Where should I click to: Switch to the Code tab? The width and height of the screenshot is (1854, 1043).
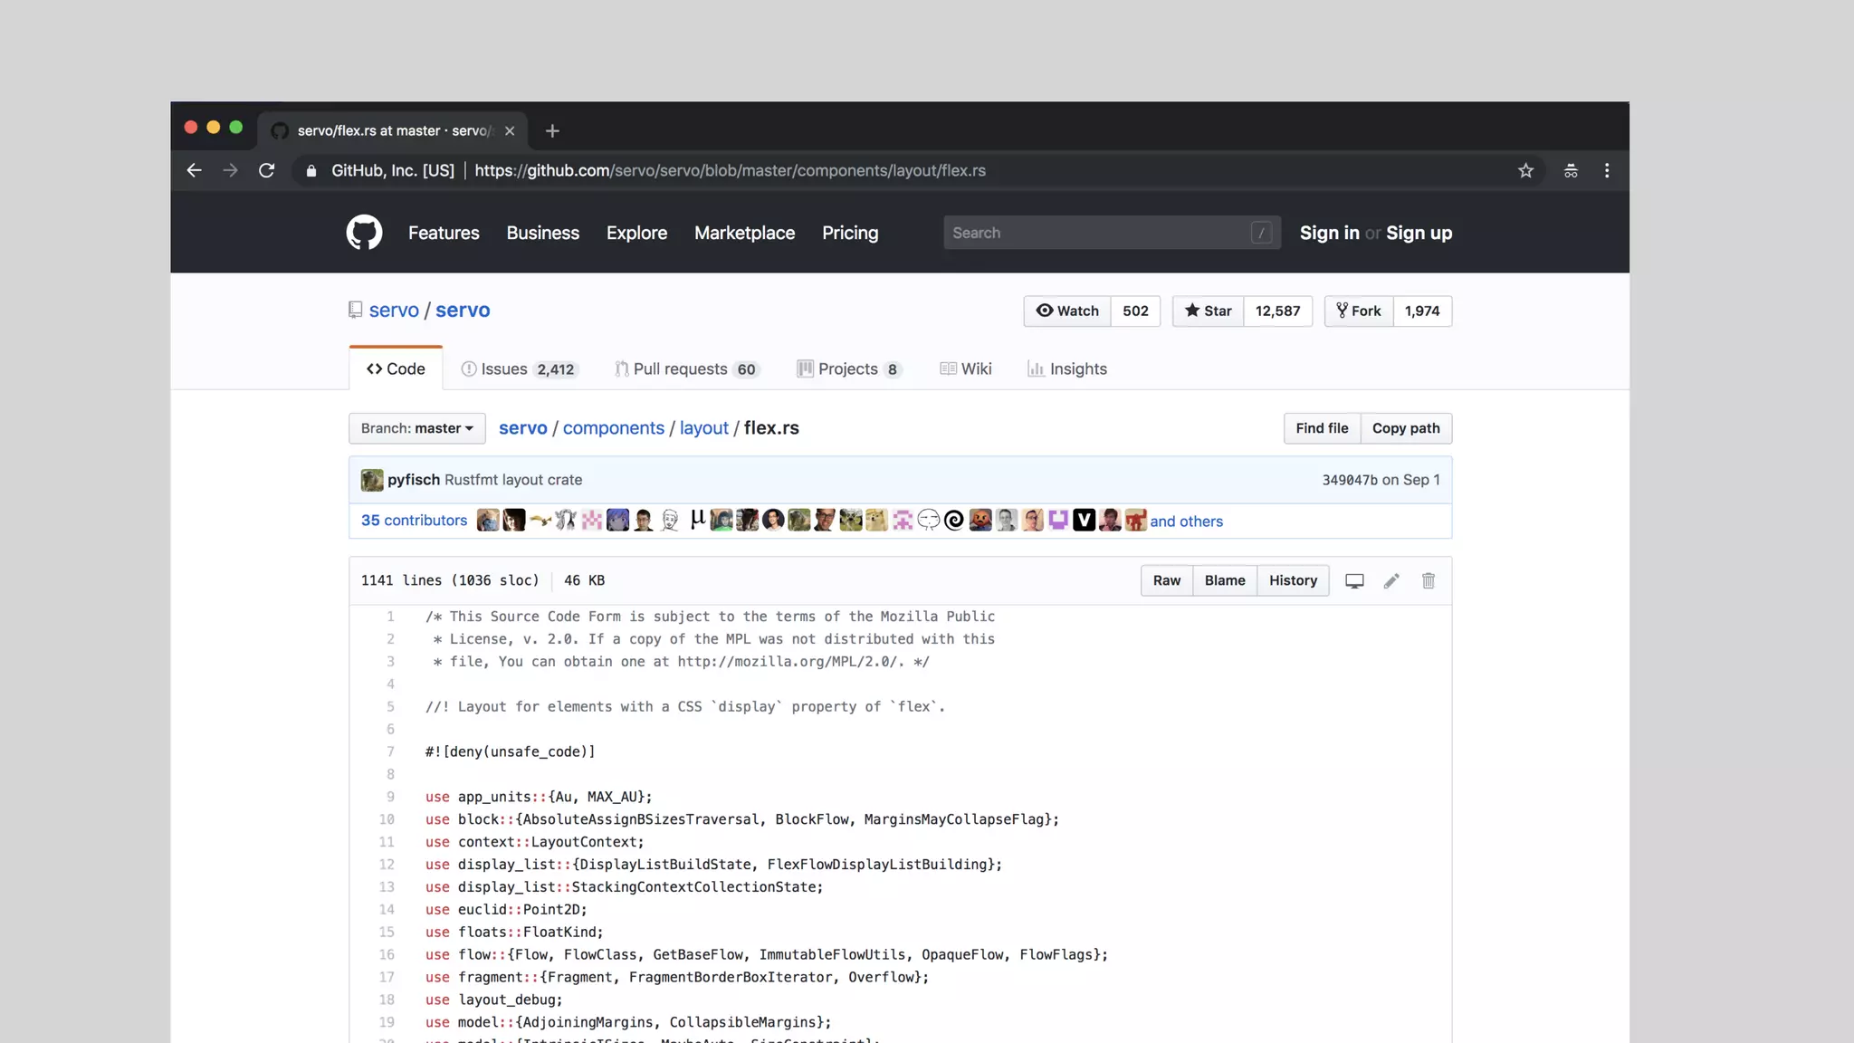point(396,368)
